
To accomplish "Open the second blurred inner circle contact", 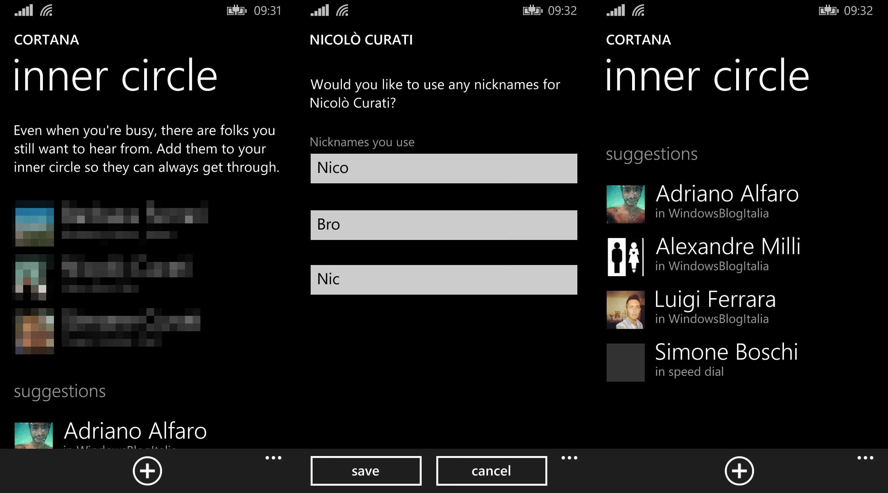I will (x=104, y=277).
